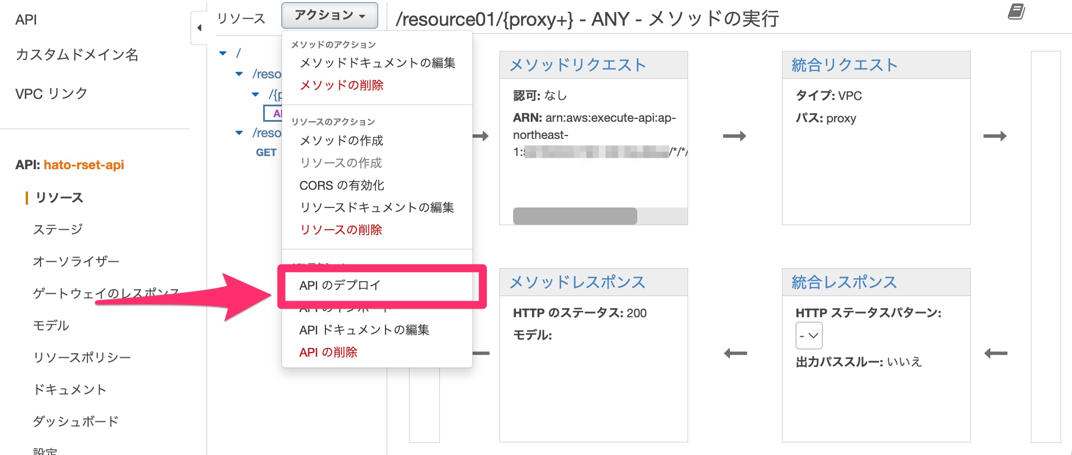Image resolution: width=1072 pixels, height=455 pixels.
Task: Open the 統合レスポンス link
Action: click(844, 282)
